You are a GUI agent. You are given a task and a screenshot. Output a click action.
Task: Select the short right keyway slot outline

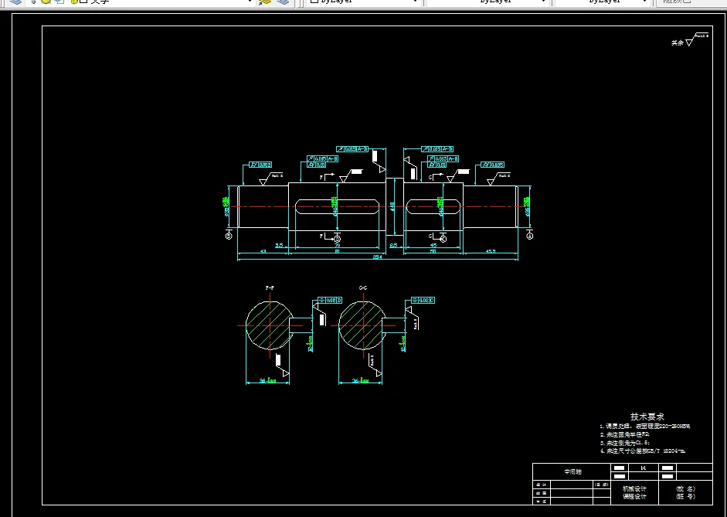click(433, 207)
